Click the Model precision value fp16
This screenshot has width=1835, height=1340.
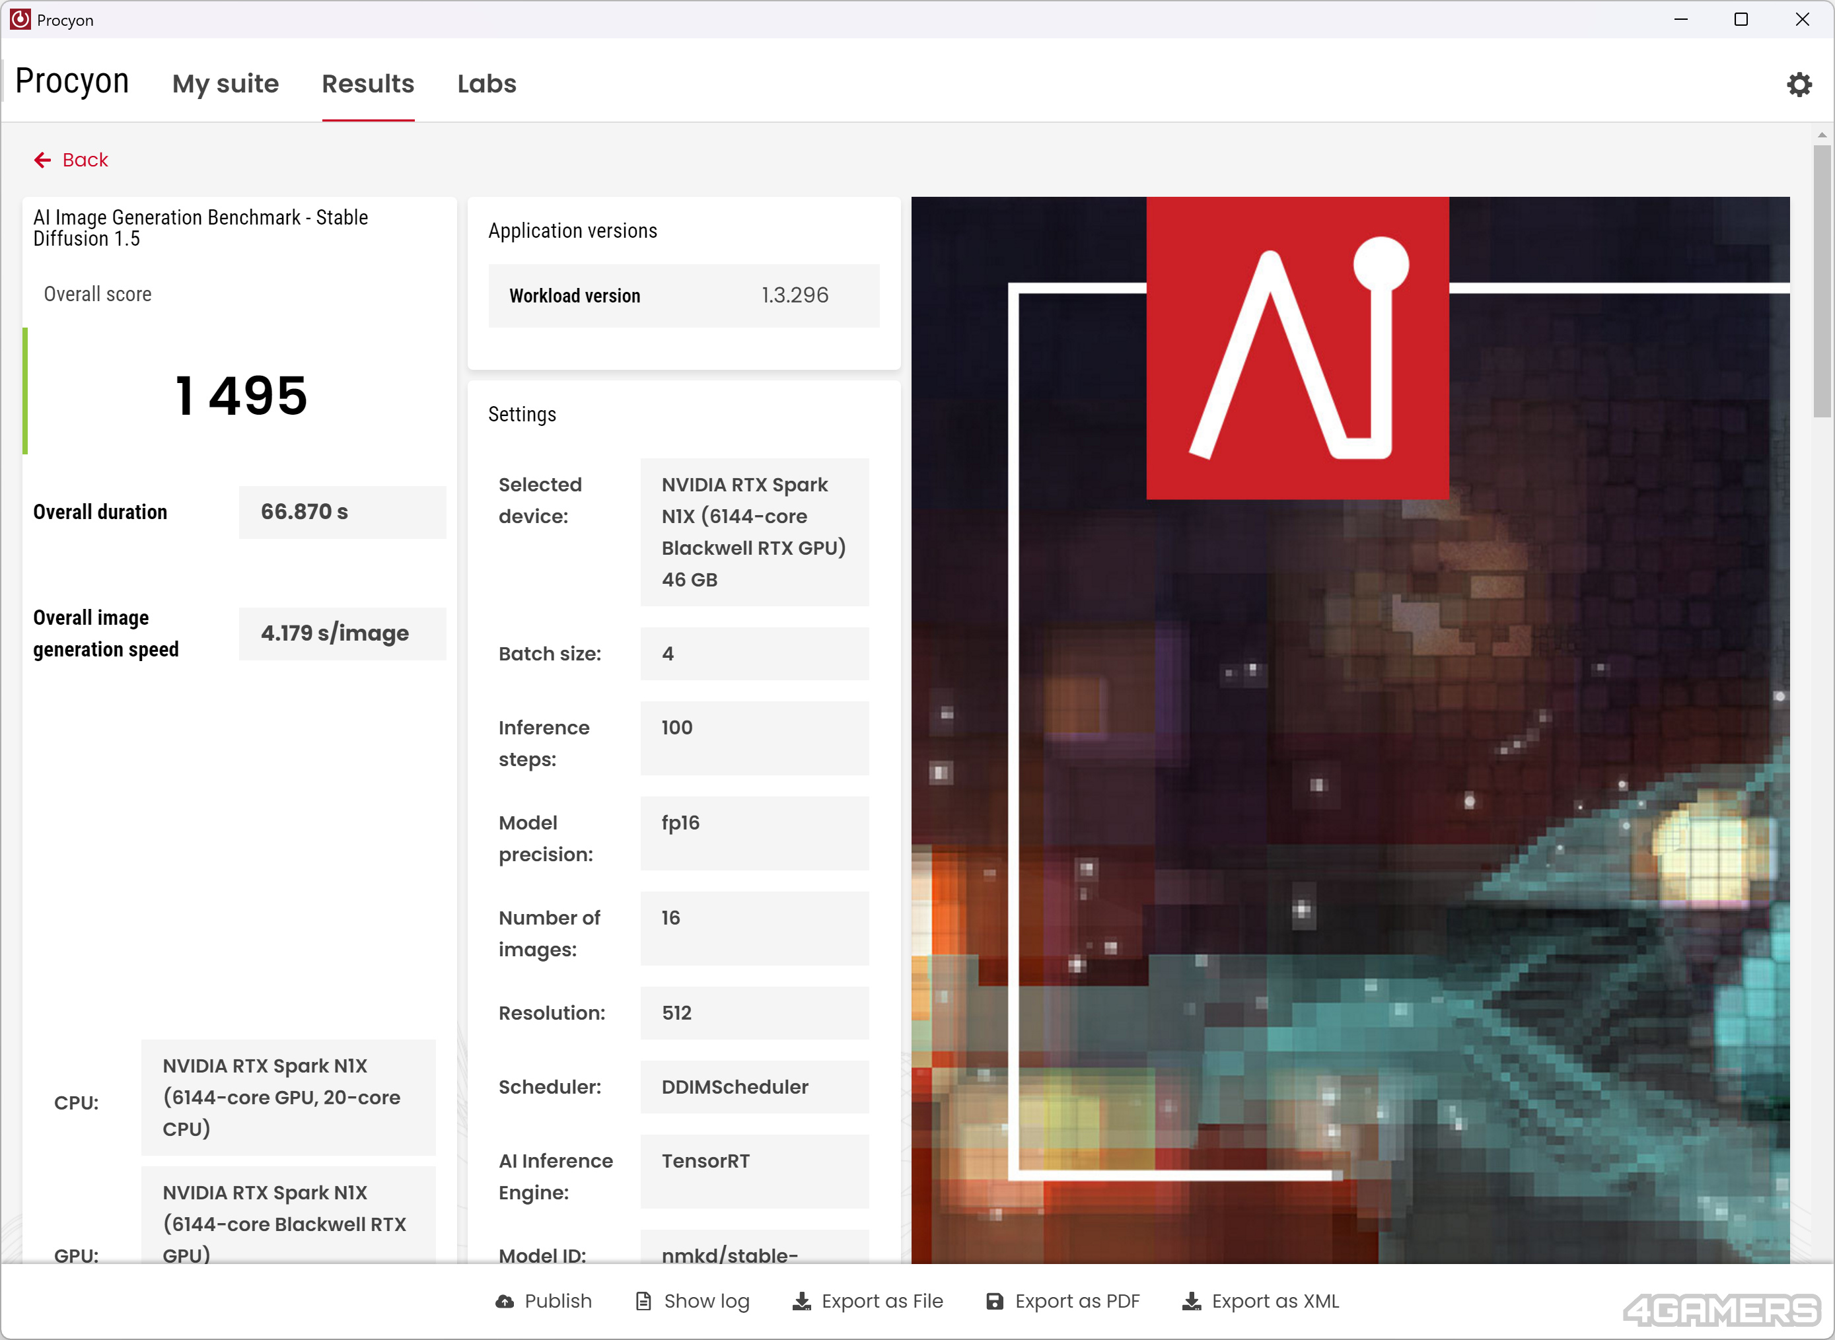[x=754, y=833]
